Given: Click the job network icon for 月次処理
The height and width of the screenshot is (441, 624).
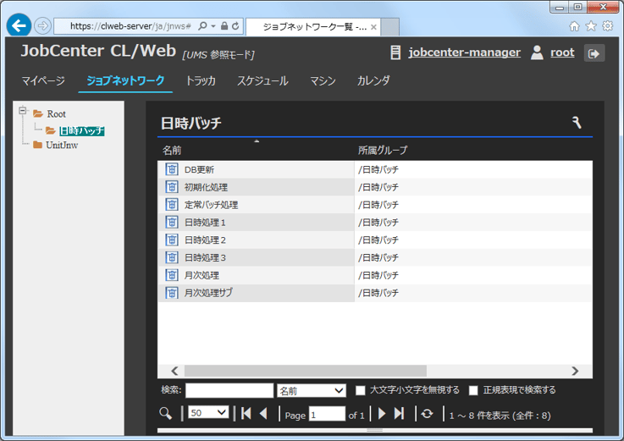Looking at the screenshot, I should (x=172, y=275).
